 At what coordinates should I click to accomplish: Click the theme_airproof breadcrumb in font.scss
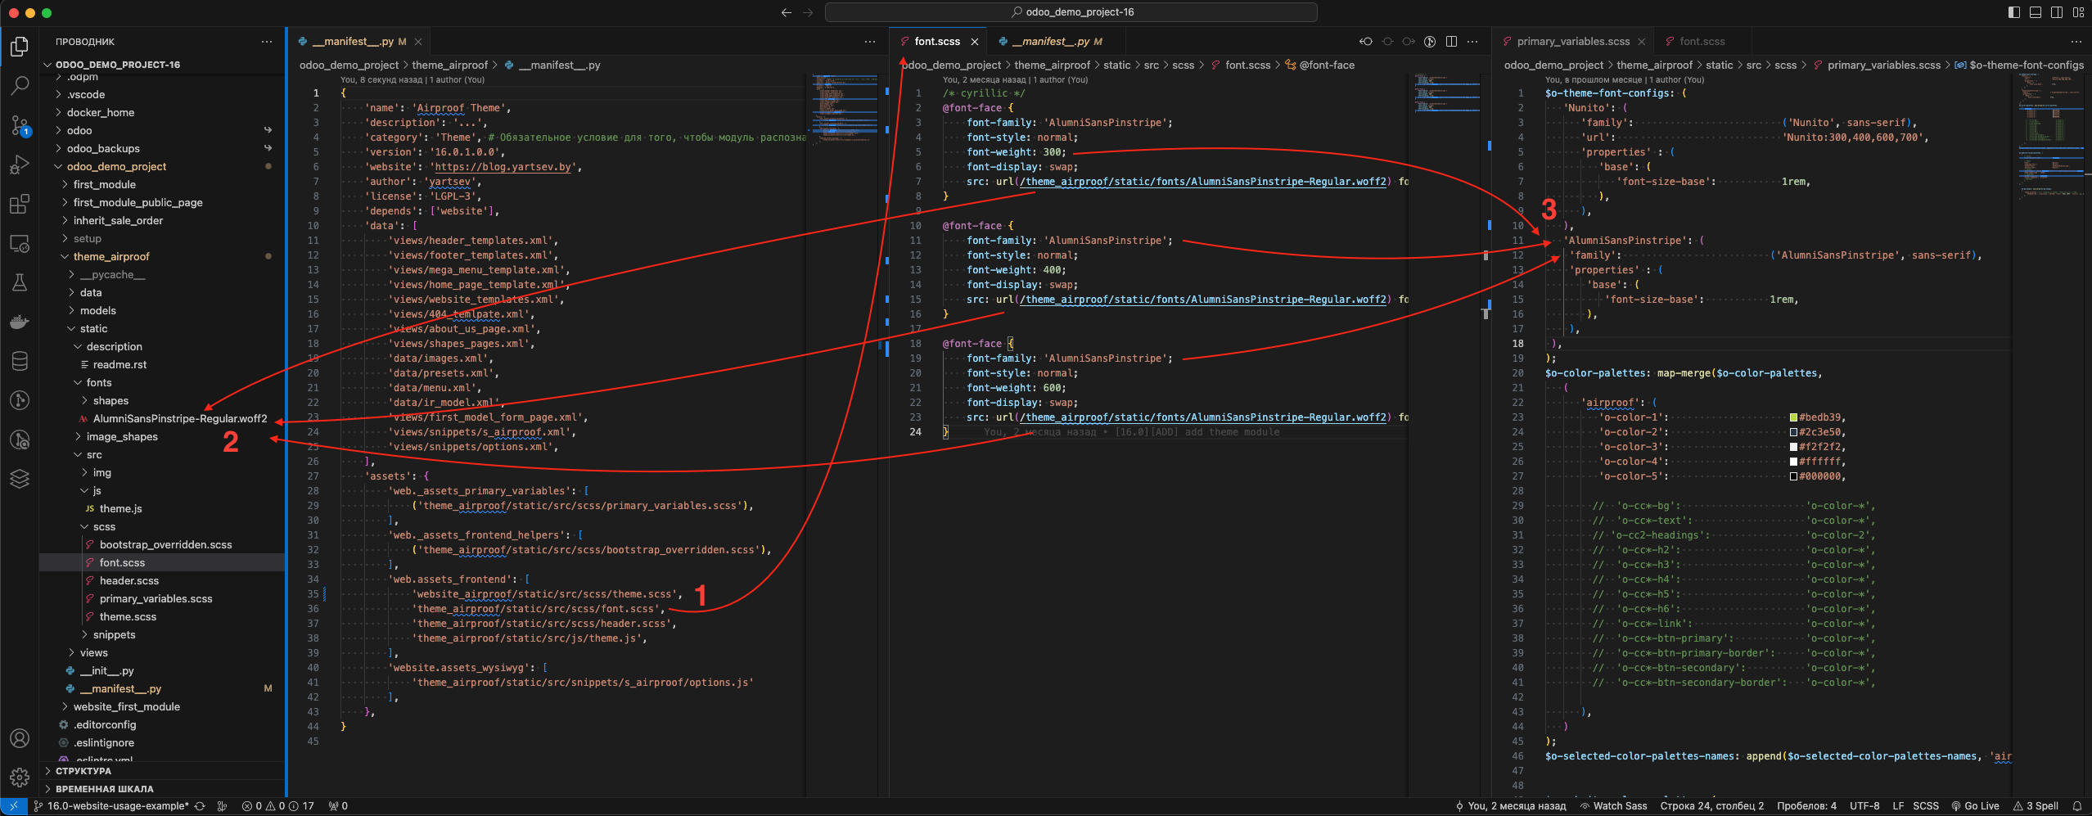click(1052, 65)
